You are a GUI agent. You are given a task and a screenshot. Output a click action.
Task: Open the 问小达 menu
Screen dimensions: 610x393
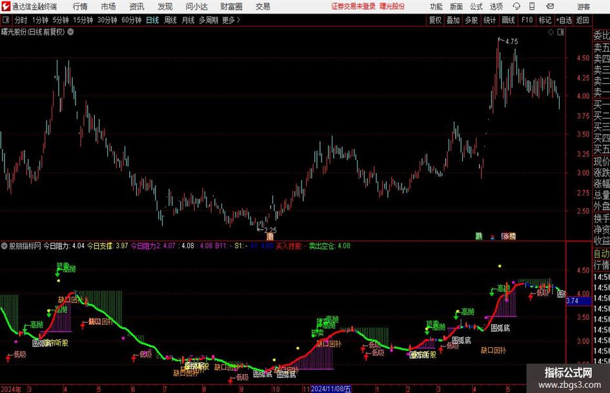tap(196, 6)
